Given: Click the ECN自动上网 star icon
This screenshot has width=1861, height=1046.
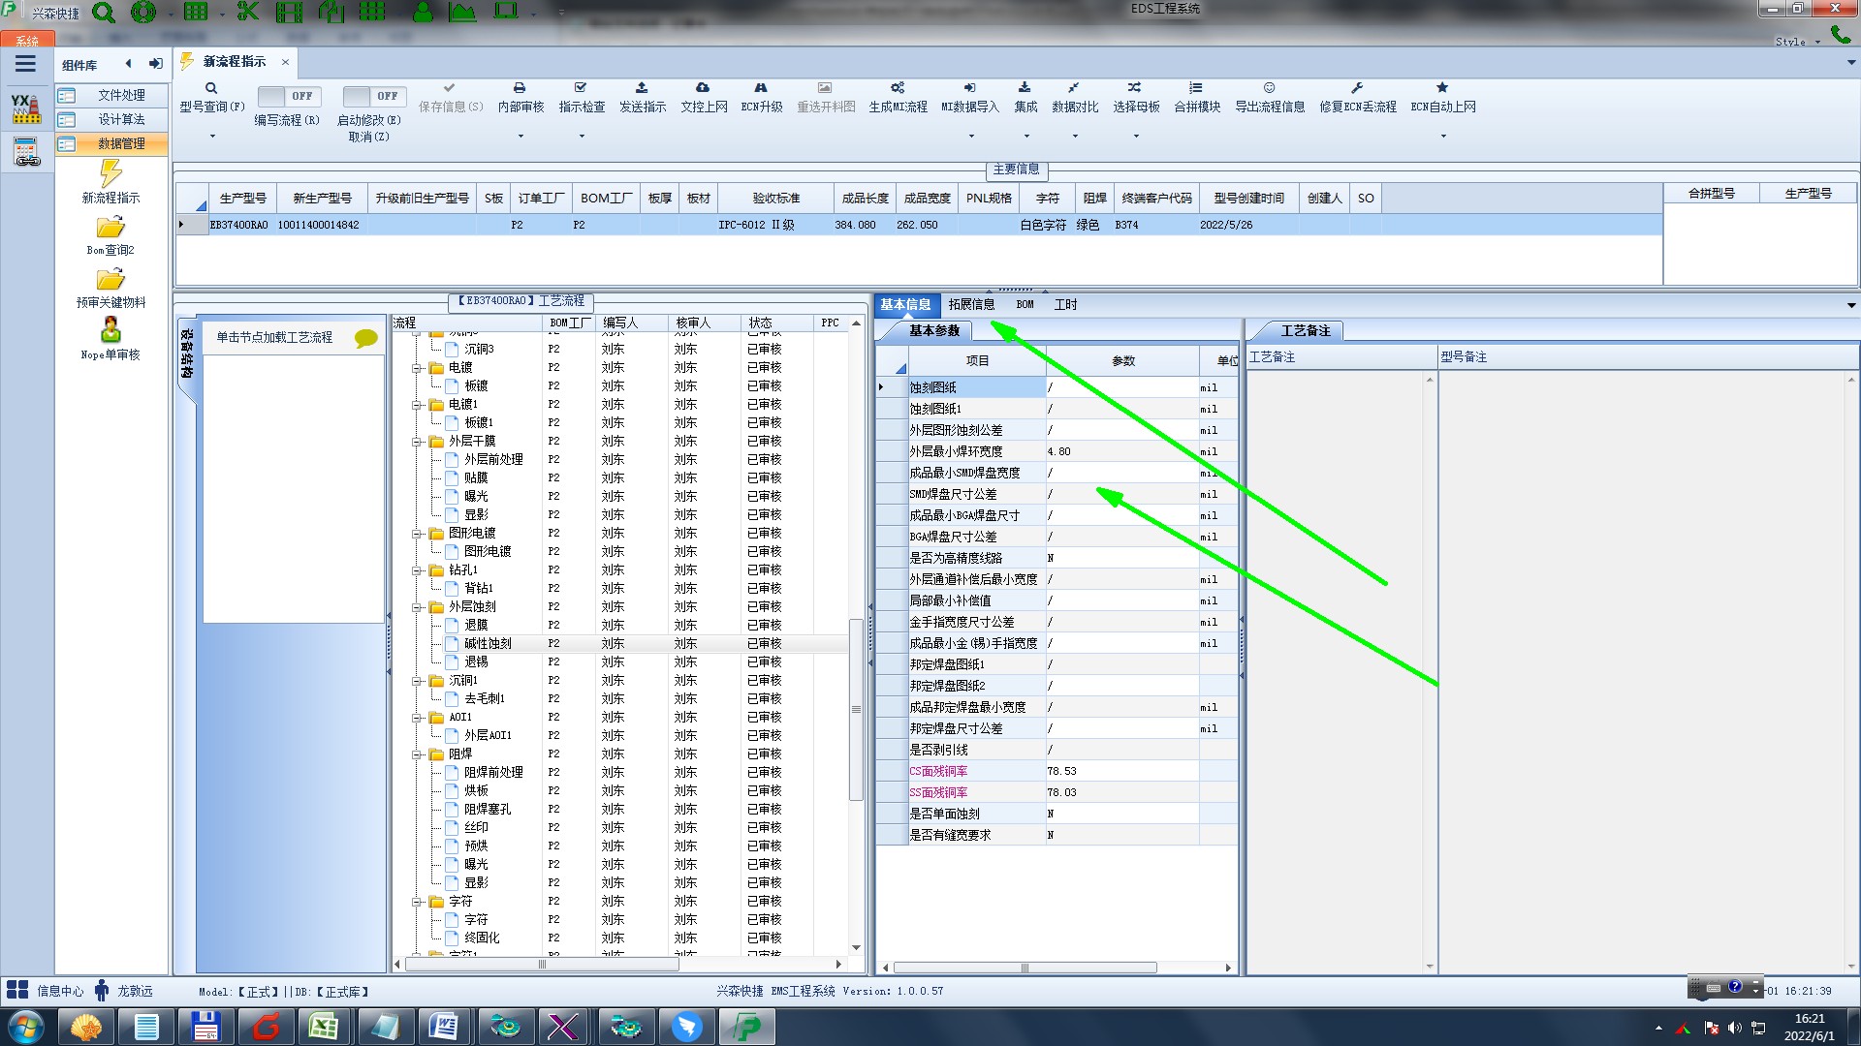Looking at the screenshot, I should click(1442, 88).
